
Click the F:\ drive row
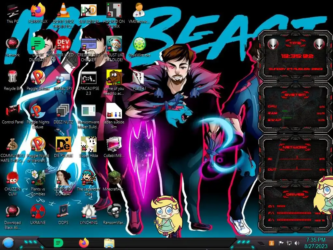click(x=297, y=213)
